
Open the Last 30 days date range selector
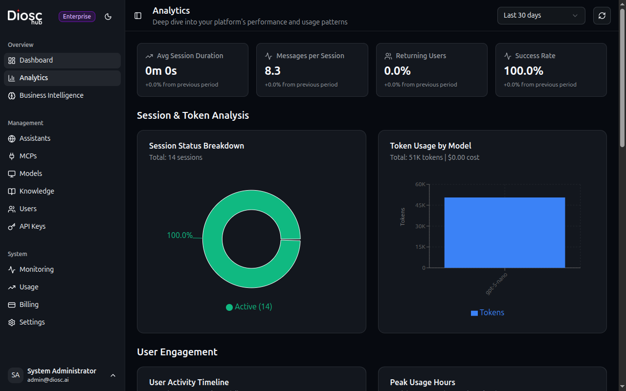[x=541, y=15]
